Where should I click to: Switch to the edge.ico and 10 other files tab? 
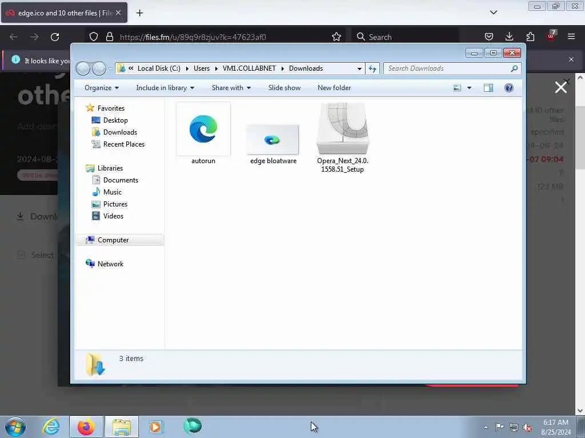(64, 13)
